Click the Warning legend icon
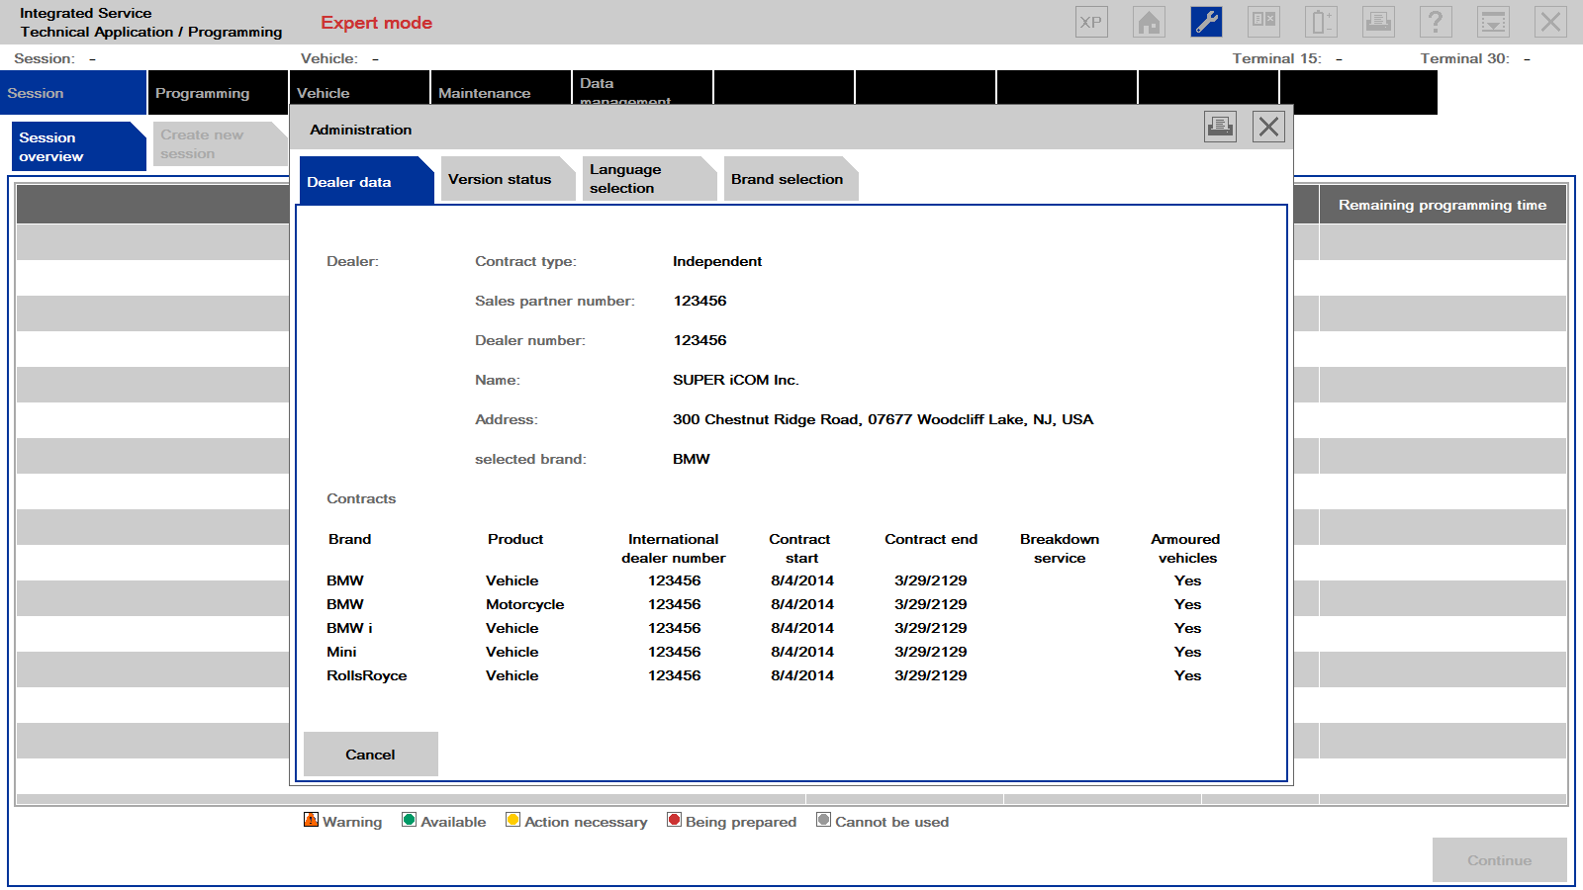The width and height of the screenshot is (1583, 890). click(x=311, y=820)
